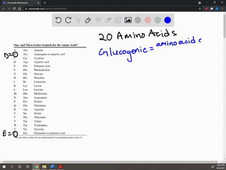This screenshot has width=226, height=170.
Task: Open the red browser extension icon
Action: pos(206,8)
